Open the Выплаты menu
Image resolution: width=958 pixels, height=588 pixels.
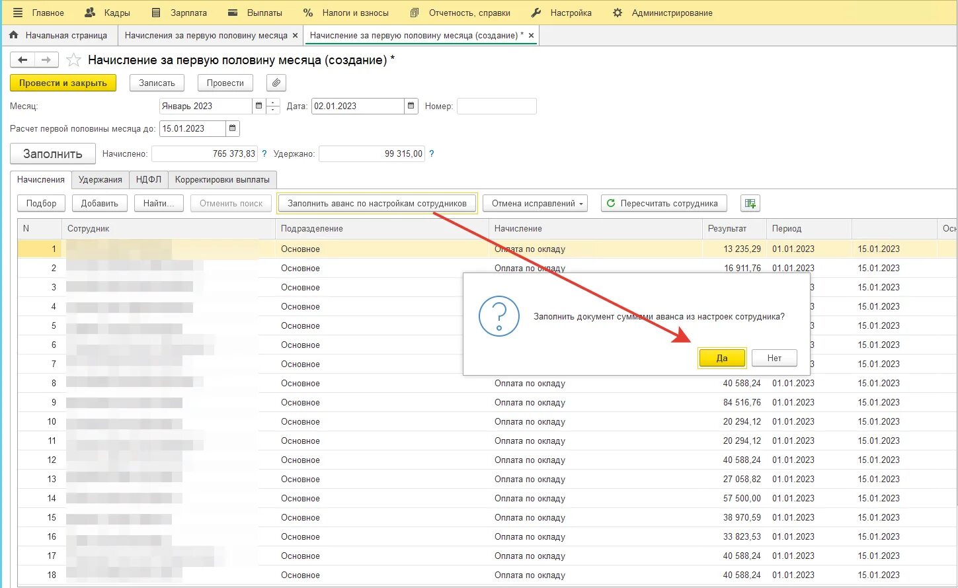tap(255, 13)
